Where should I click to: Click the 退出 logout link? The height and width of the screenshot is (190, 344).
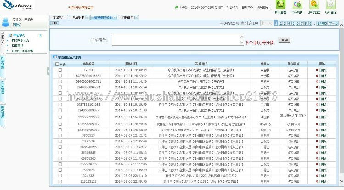[17, 25]
